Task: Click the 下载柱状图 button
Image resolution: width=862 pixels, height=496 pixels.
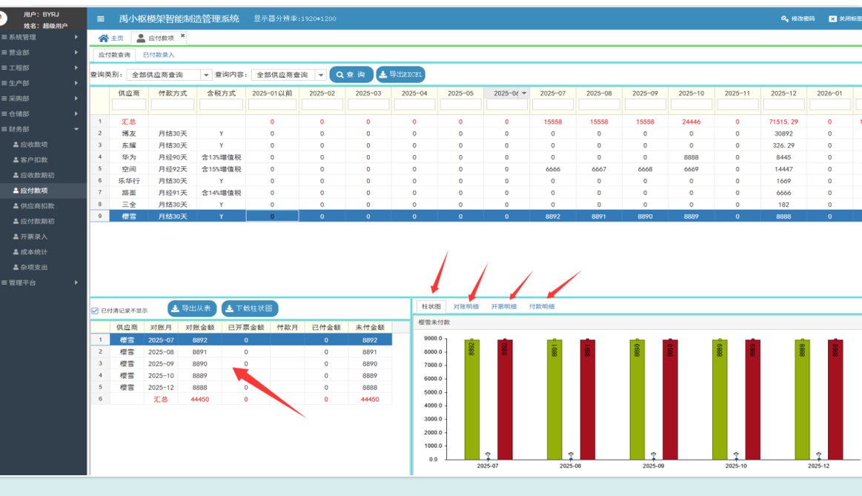Action: coord(250,308)
